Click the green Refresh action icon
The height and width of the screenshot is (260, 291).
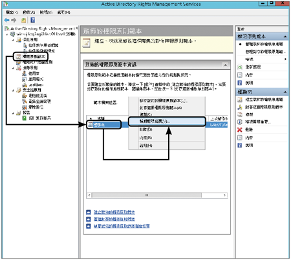coord(240,67)
